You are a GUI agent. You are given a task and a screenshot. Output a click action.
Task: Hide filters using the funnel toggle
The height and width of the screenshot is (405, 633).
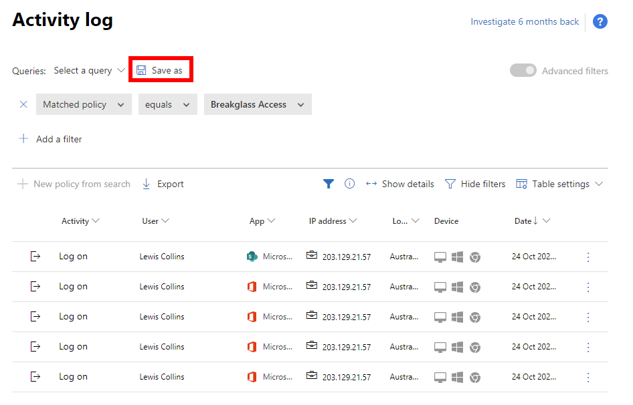pos(475,184)
